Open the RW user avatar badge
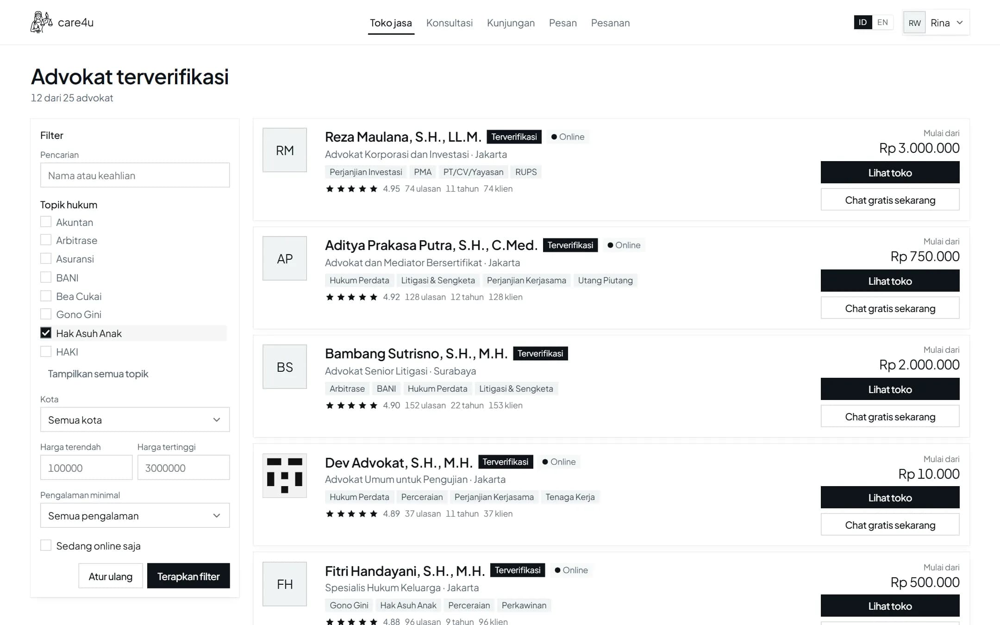This screenshot has width=1000, height=625. (914, 23)
